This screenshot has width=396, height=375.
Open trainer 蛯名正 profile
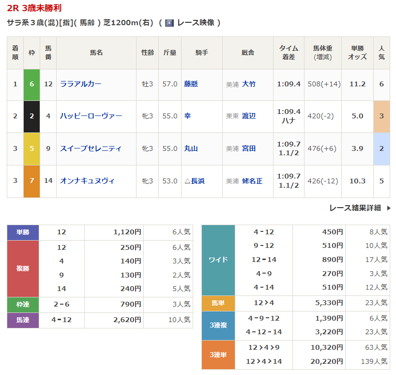pyautogui.click(x=252, y=181)
